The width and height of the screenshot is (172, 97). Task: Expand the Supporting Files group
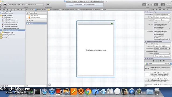tap(1, 32)
